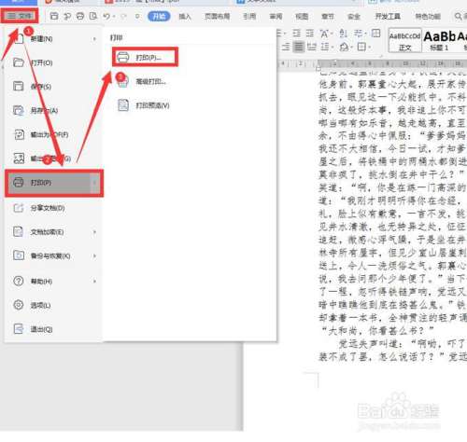467x442 pixels.
Task: Click the undo arrow icon
Action: pyautogui.click(x=106, y=16)
